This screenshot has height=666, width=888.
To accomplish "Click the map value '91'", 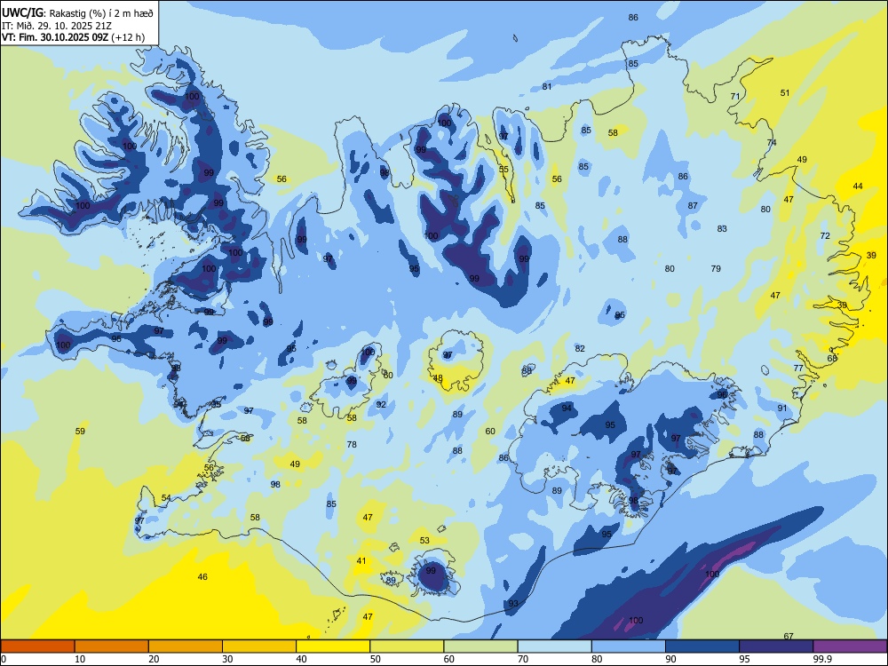I will (x=782, y=408).
